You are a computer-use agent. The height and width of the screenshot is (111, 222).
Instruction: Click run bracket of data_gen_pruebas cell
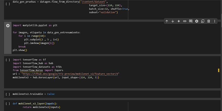tap(8, 4)
